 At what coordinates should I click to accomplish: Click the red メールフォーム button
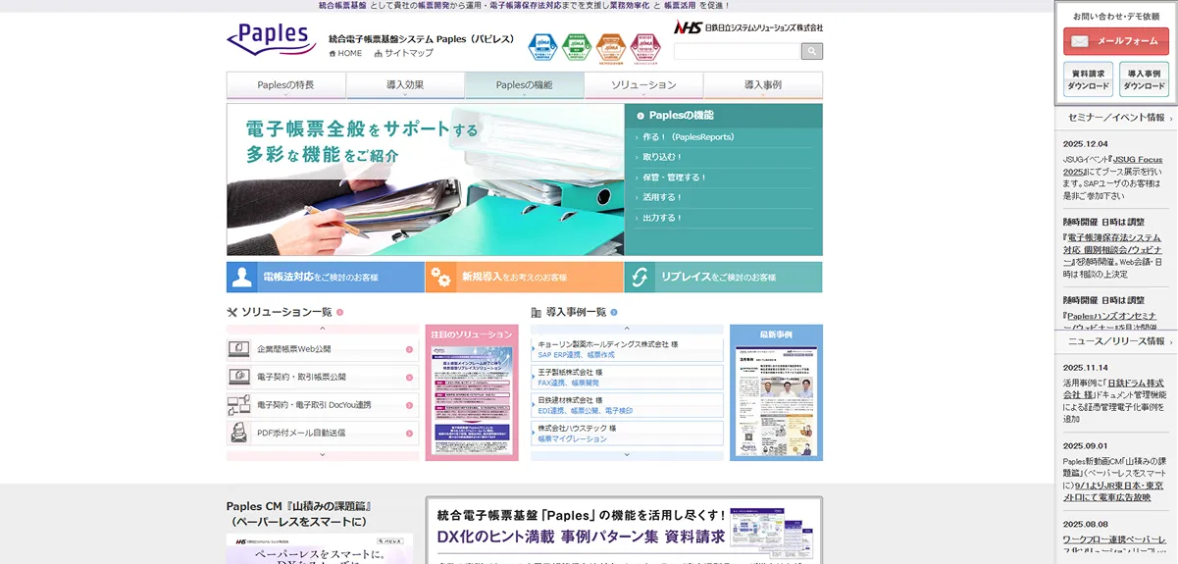pos(1116,41)
